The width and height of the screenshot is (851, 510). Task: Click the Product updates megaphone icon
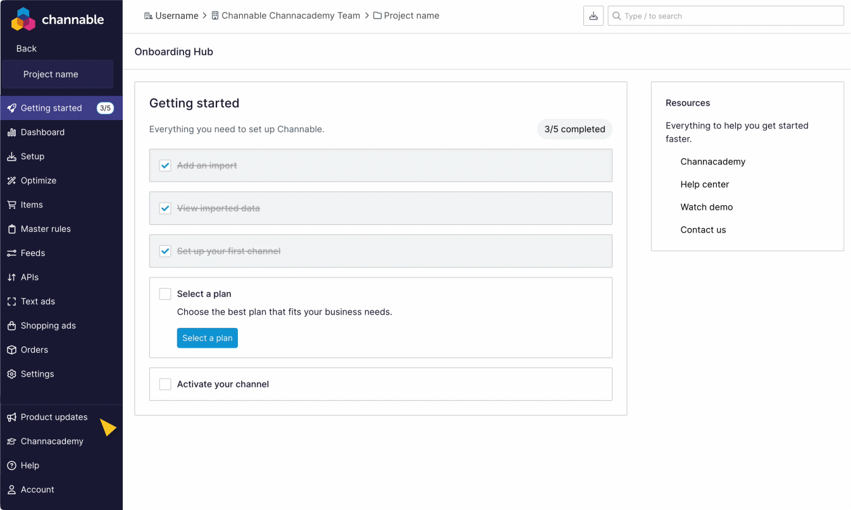tap(11, 417)
